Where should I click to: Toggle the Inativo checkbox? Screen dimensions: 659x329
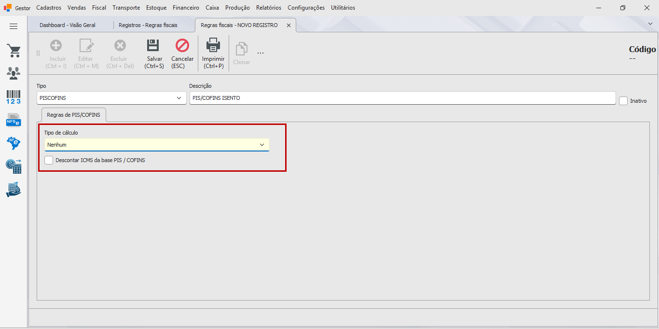[x=623, y=101]
